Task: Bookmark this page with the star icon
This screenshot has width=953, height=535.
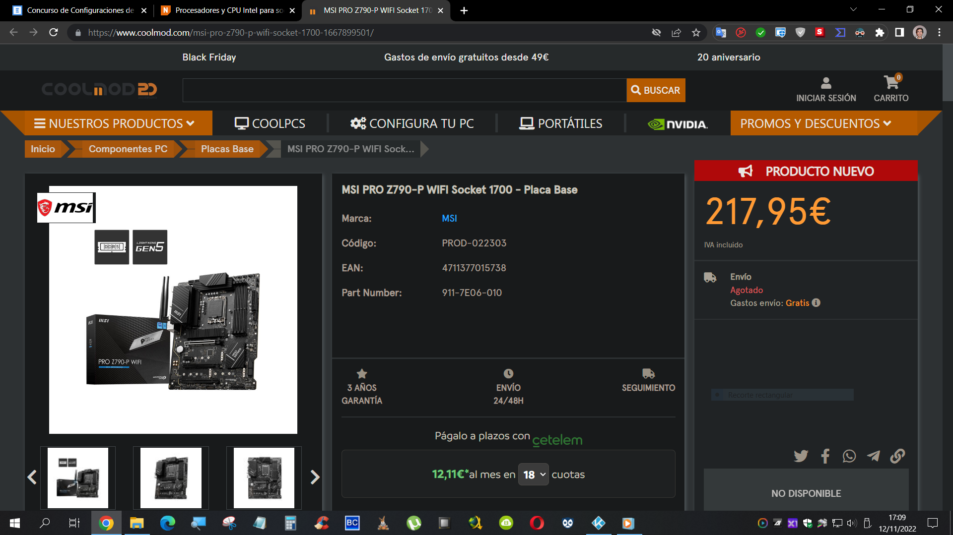Action: pos(696,33)
